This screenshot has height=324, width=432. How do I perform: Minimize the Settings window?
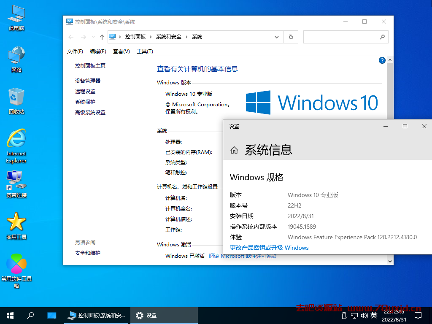click(386, 126)
